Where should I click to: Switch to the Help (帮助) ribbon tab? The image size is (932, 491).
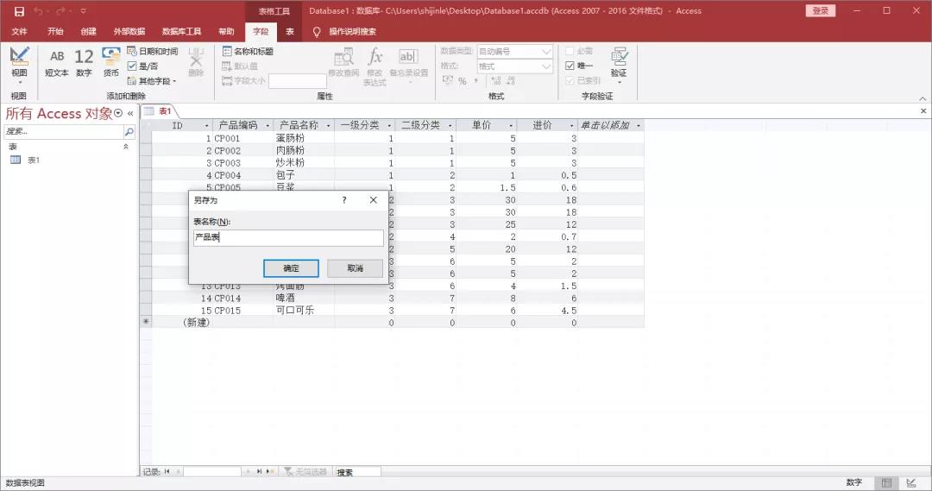[226, 32]
